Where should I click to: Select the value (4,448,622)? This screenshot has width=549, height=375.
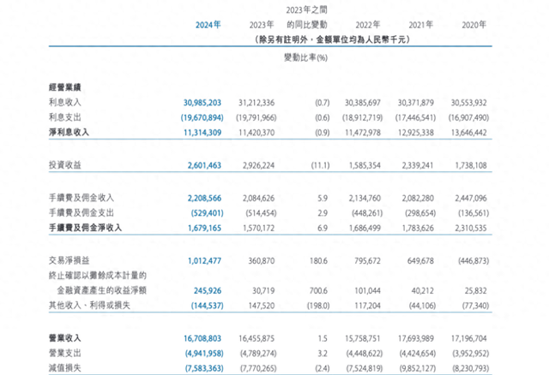point(365,354)
